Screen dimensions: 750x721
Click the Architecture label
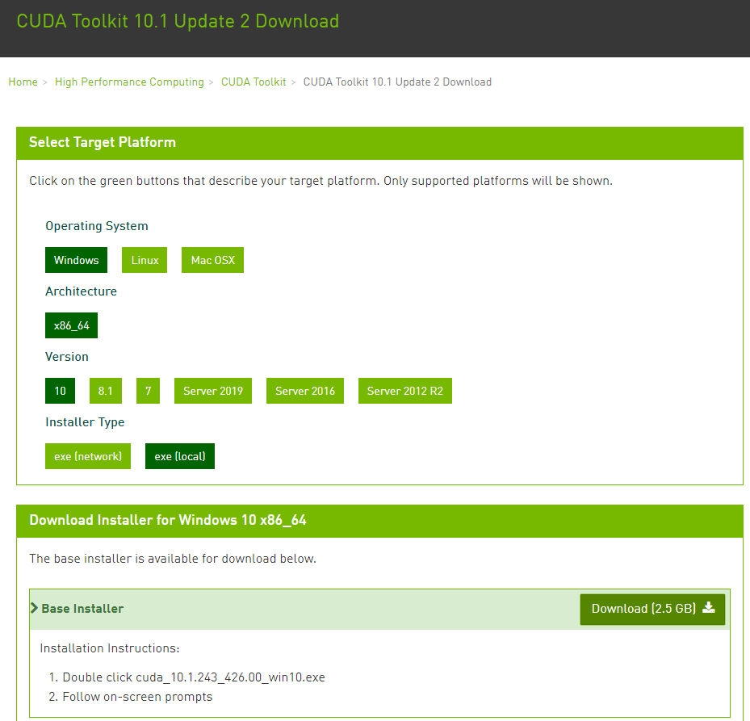(81, 291)
